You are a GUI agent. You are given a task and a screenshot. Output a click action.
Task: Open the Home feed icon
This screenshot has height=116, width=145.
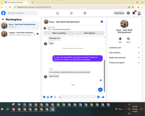coord(58,13)
